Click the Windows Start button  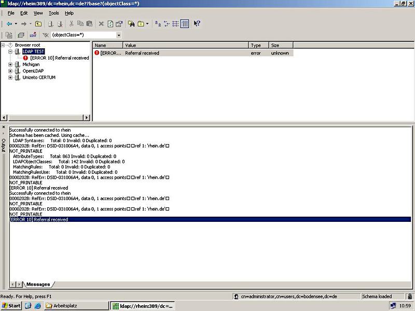coord(11,306)
